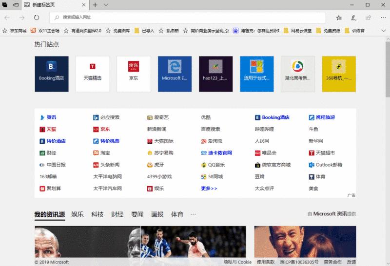The image size is (390, 266).
Task: Open the 免费资源 favorites folder
Action: 328,31
